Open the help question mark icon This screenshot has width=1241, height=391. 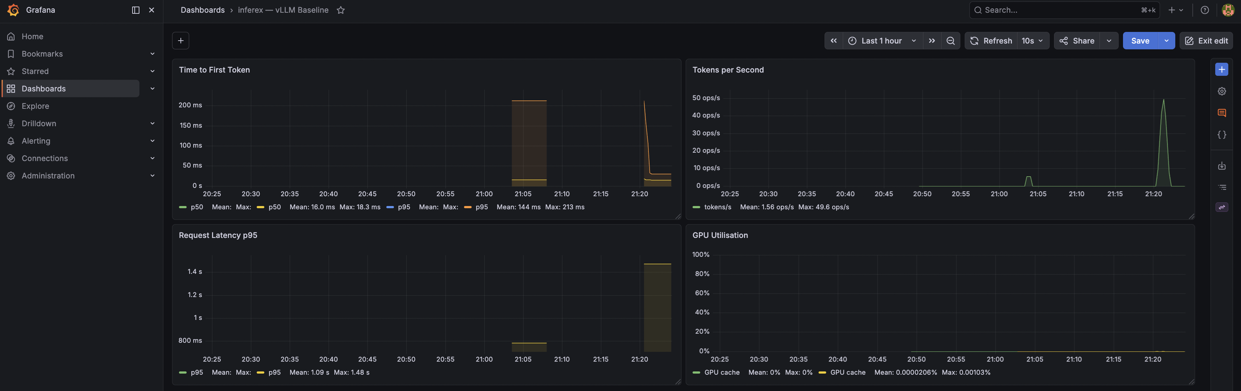pyautogui.click(x=1204, y=10)
